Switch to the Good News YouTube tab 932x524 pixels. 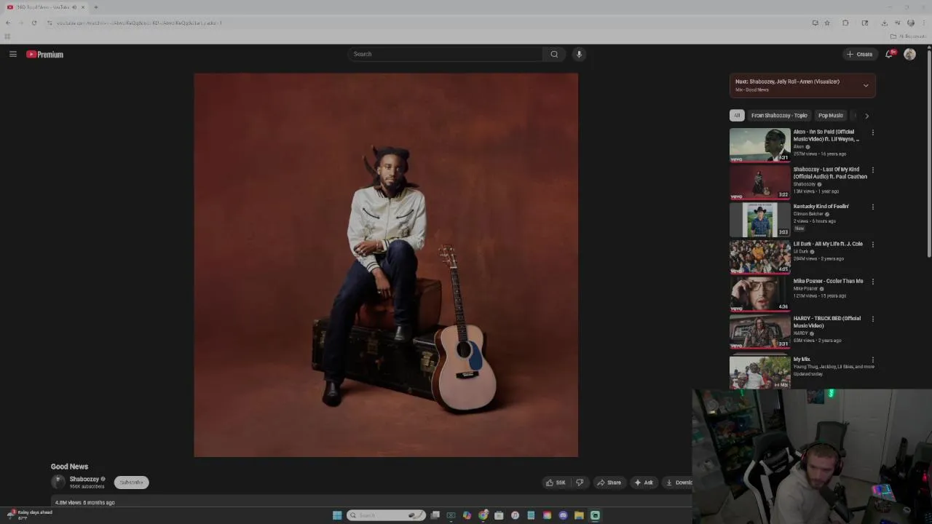coord(44,7)
